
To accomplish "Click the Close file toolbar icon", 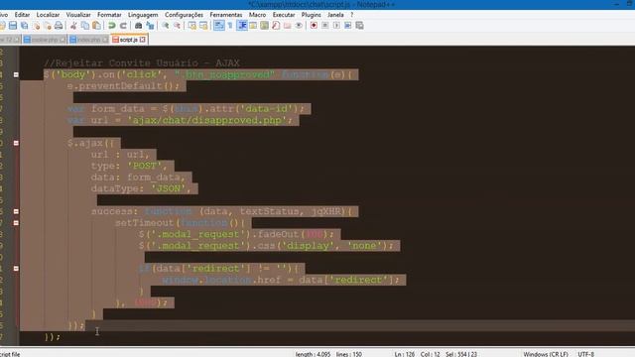I will 36,26.
